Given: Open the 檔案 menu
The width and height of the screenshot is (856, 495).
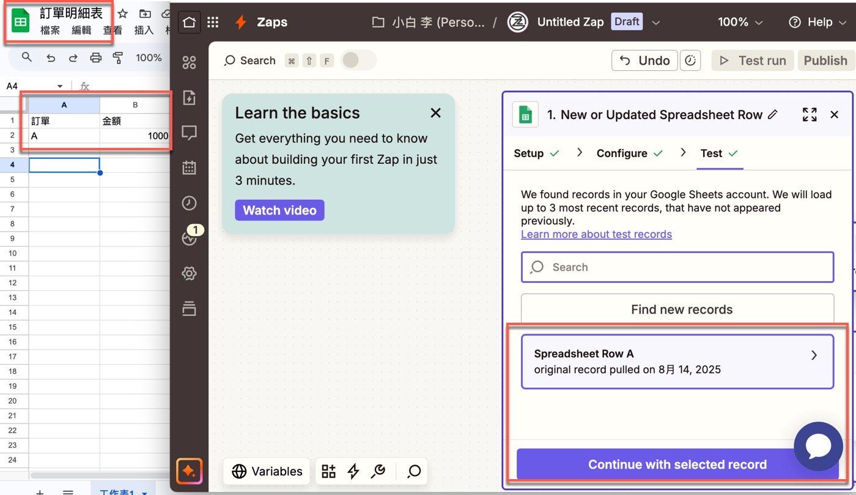Looking at the screenshot, I should (x=50, y=30).
